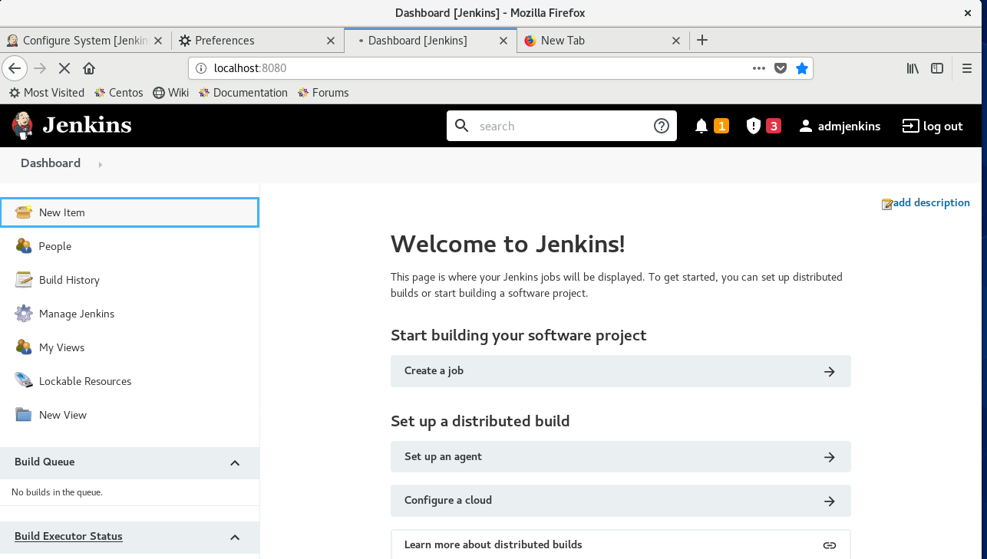This screenshot has width=987, height=559.
Task: Click the red security count badge
Action: click(x=774, y=126)
